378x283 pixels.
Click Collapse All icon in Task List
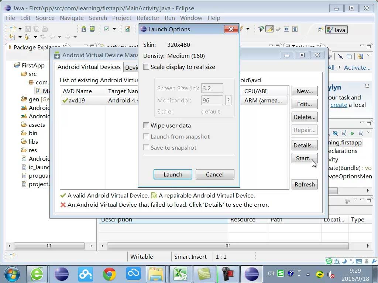(349, 57)
